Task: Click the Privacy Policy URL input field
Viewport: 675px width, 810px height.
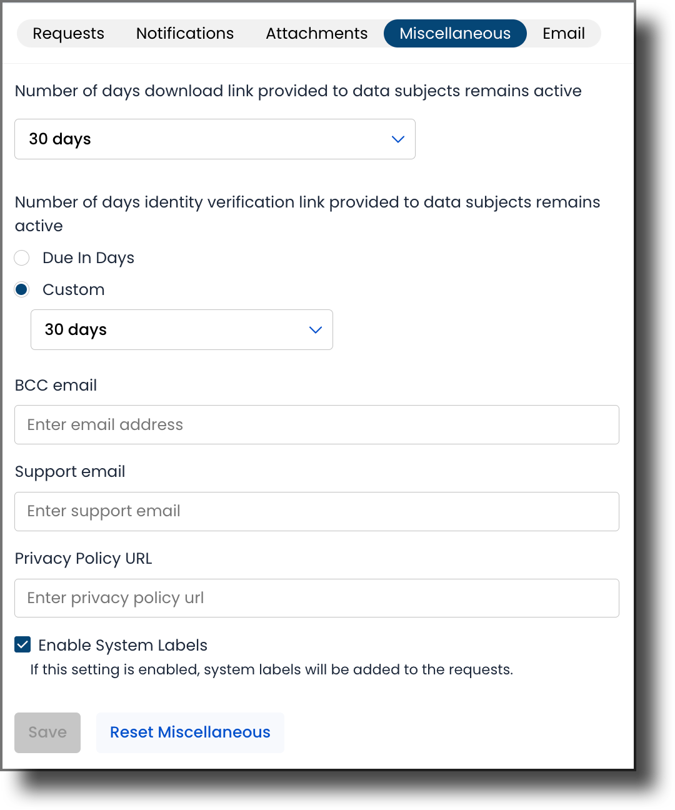Action: [x=316, y=598]
